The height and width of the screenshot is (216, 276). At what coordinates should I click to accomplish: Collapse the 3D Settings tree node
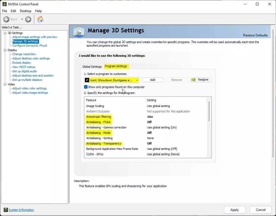pyautogui.click(x=5, y=33)
